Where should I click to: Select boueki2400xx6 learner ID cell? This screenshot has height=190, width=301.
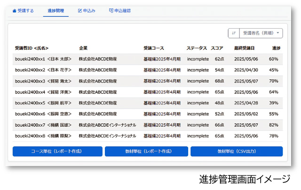[43, 114]
